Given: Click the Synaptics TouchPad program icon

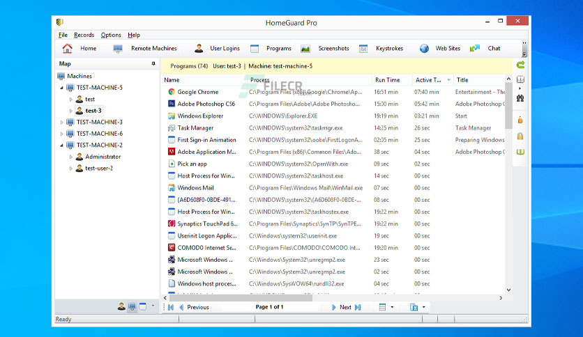Looking at the screenshot, I should click(172, 224).
